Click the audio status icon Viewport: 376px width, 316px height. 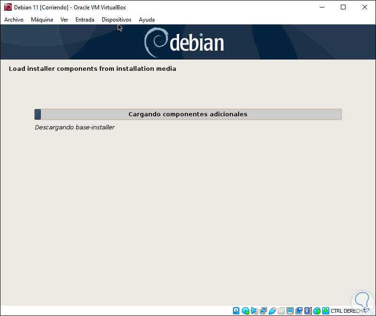pos(254,311)
